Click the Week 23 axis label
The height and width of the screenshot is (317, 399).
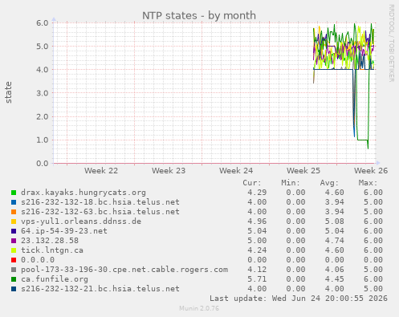click(169, 171)
